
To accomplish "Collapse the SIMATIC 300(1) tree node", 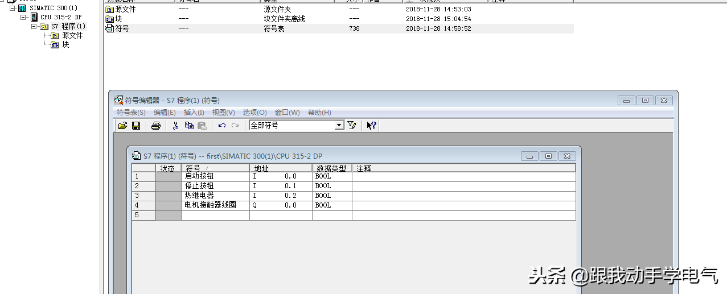I will [13, 8].
